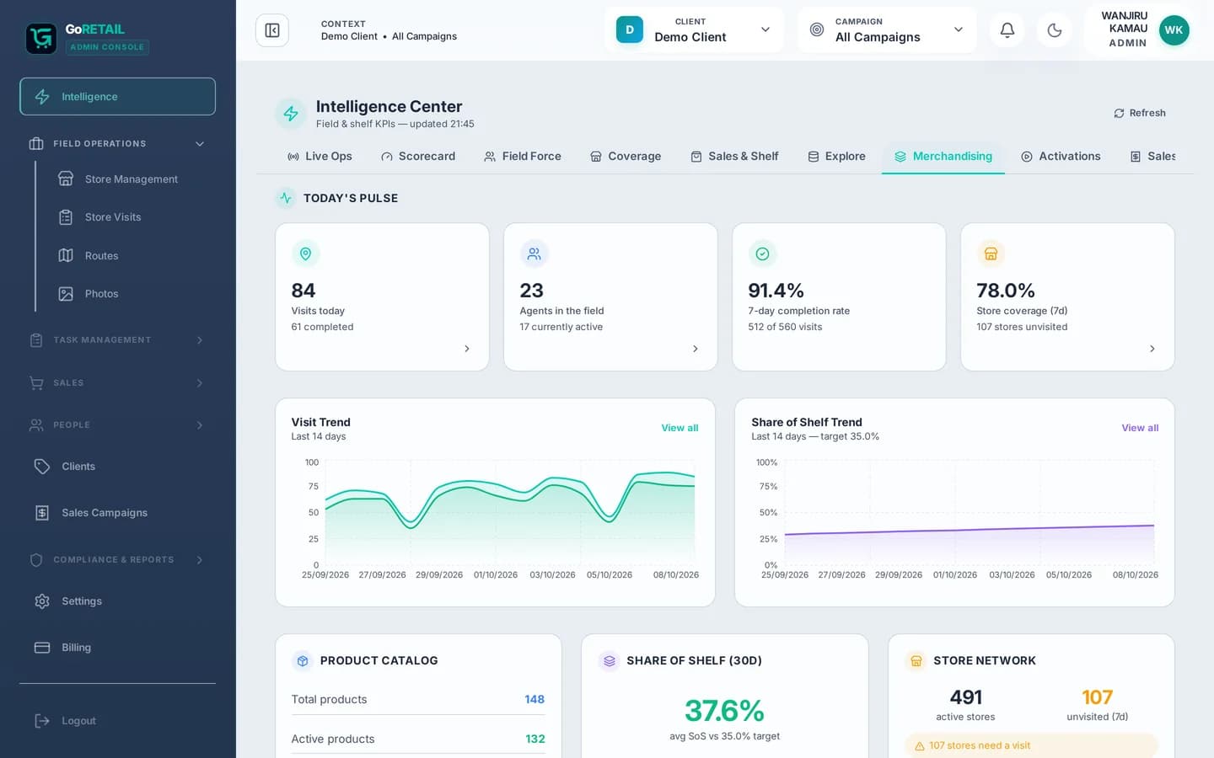Open the Photos page

tap(100, 294)
